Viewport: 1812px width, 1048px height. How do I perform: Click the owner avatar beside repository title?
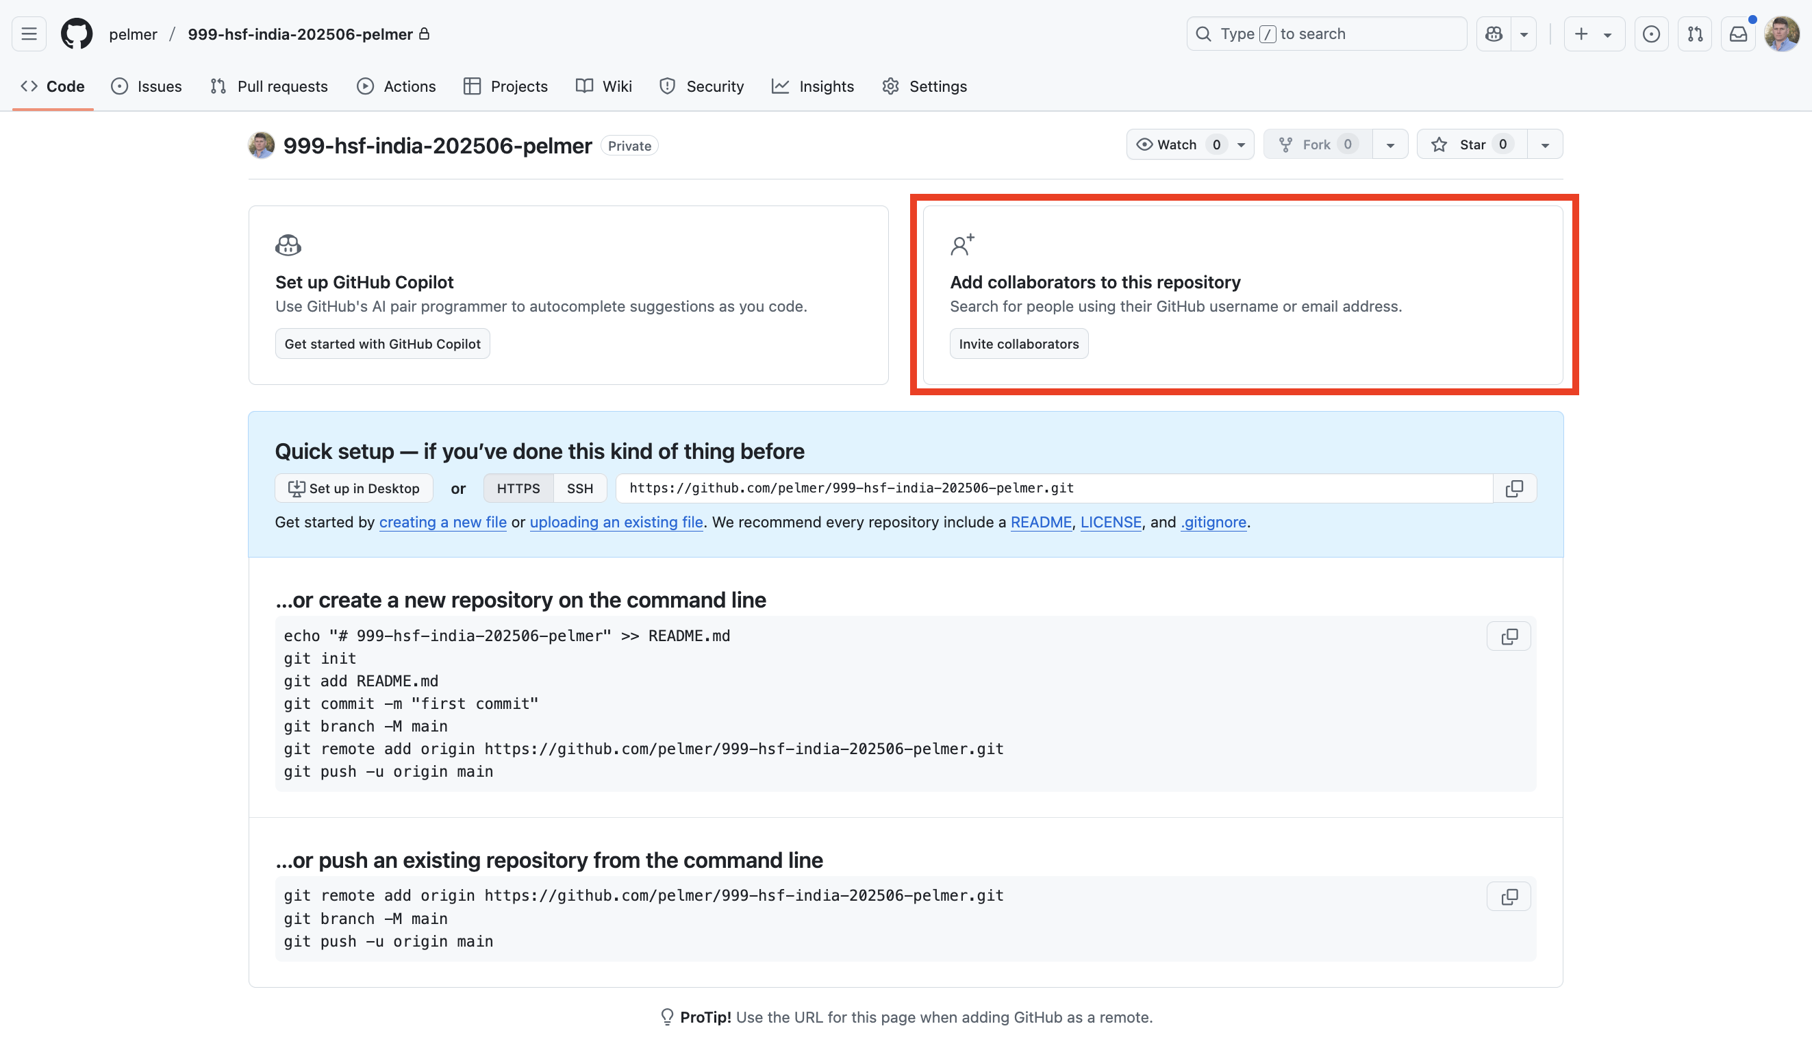(x=262, y=145)
